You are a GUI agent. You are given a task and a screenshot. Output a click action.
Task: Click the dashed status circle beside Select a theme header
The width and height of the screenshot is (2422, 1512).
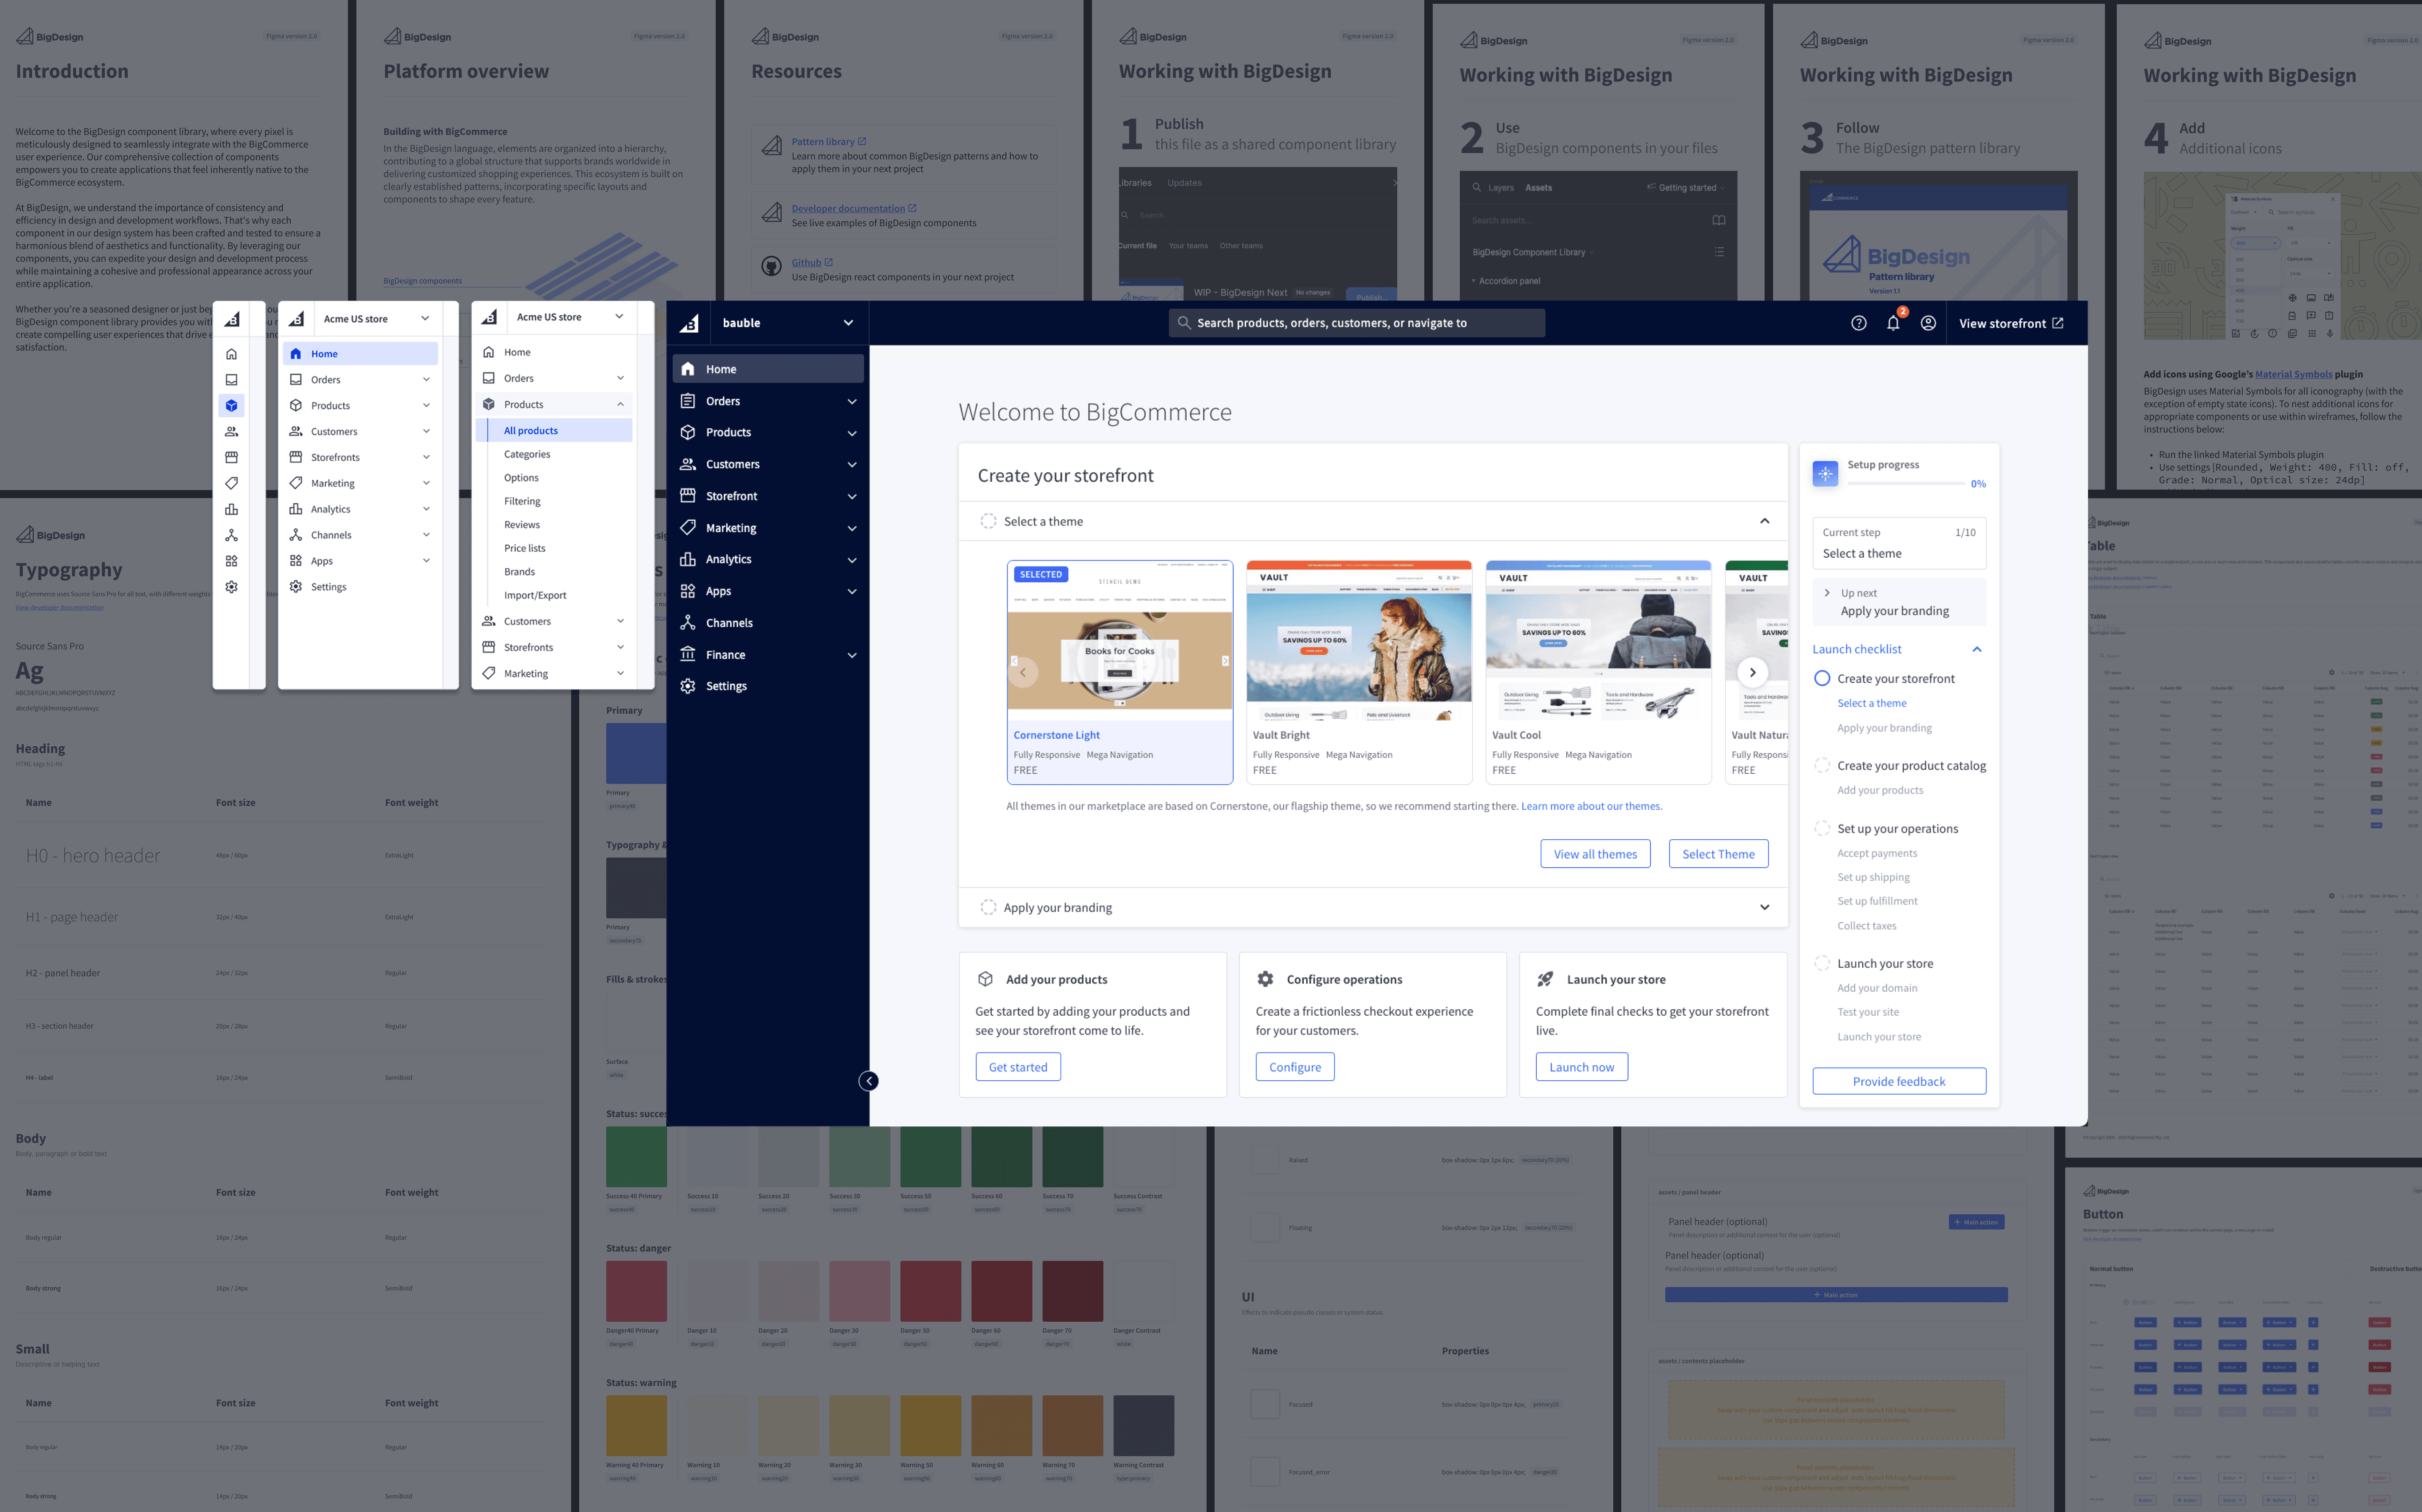988,521
